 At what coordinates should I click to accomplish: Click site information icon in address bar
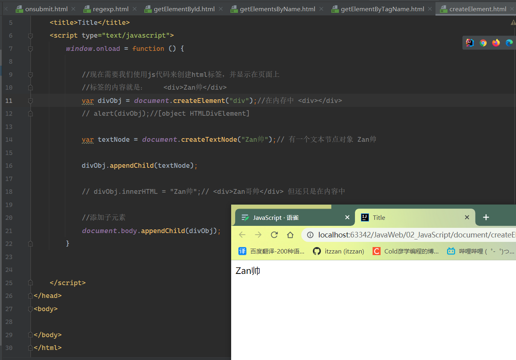(310, 235)
